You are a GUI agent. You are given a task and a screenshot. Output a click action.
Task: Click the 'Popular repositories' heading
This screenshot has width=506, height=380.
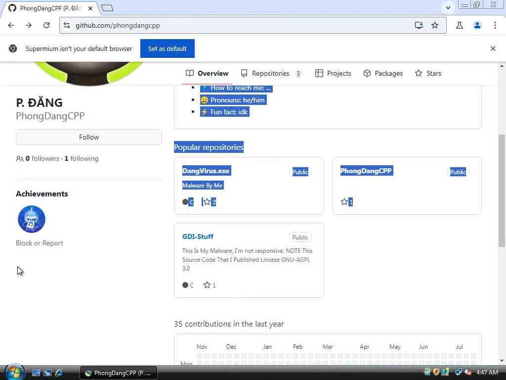pos(209,147)
